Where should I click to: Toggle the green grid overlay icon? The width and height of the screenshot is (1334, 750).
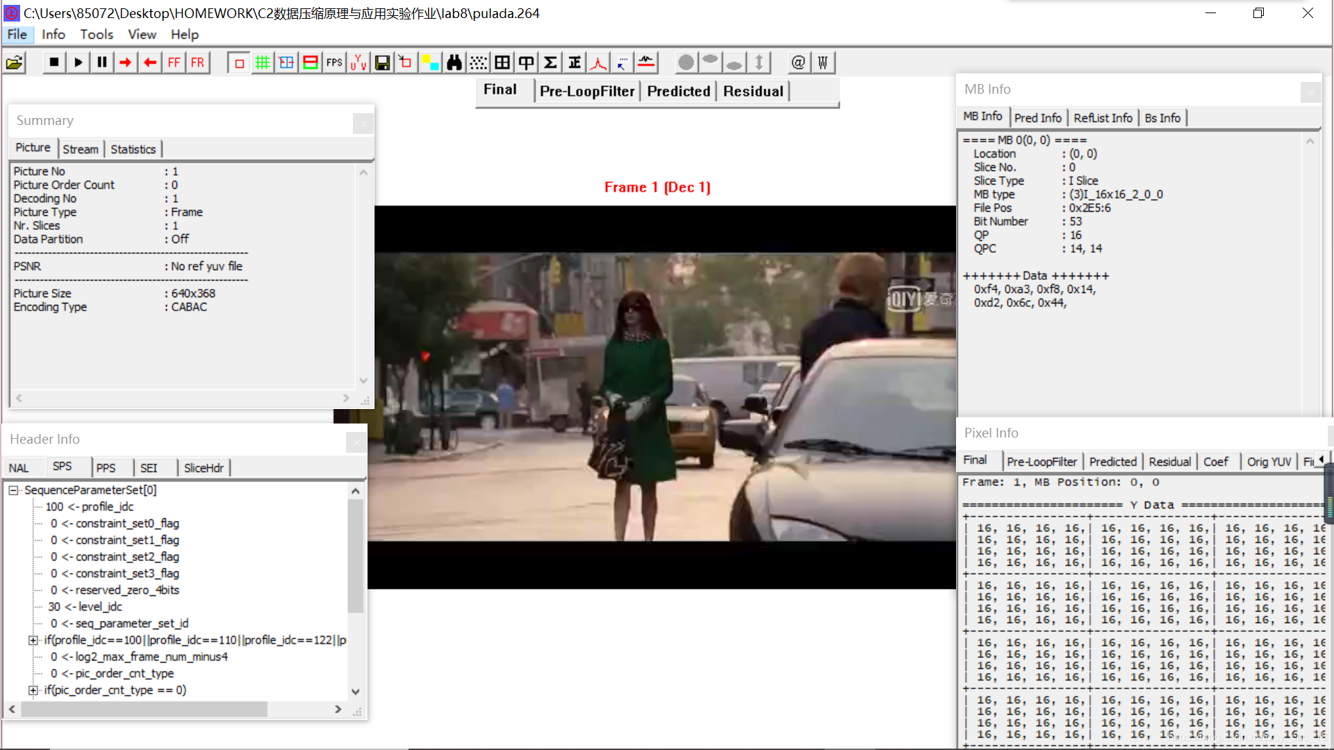[x=263, y=63]
